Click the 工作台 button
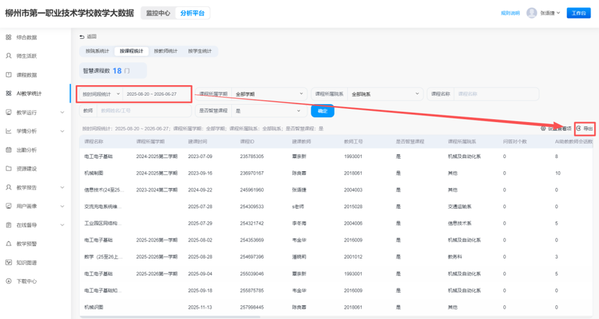Viewport: 599px width, 319px height. 578,13
